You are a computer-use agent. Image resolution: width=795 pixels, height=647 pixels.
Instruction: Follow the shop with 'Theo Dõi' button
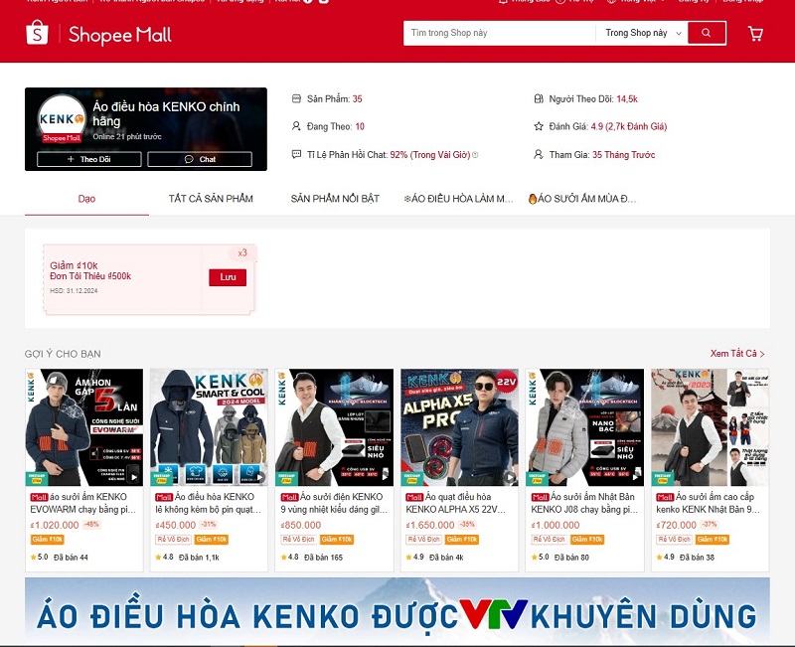(89, 159)
